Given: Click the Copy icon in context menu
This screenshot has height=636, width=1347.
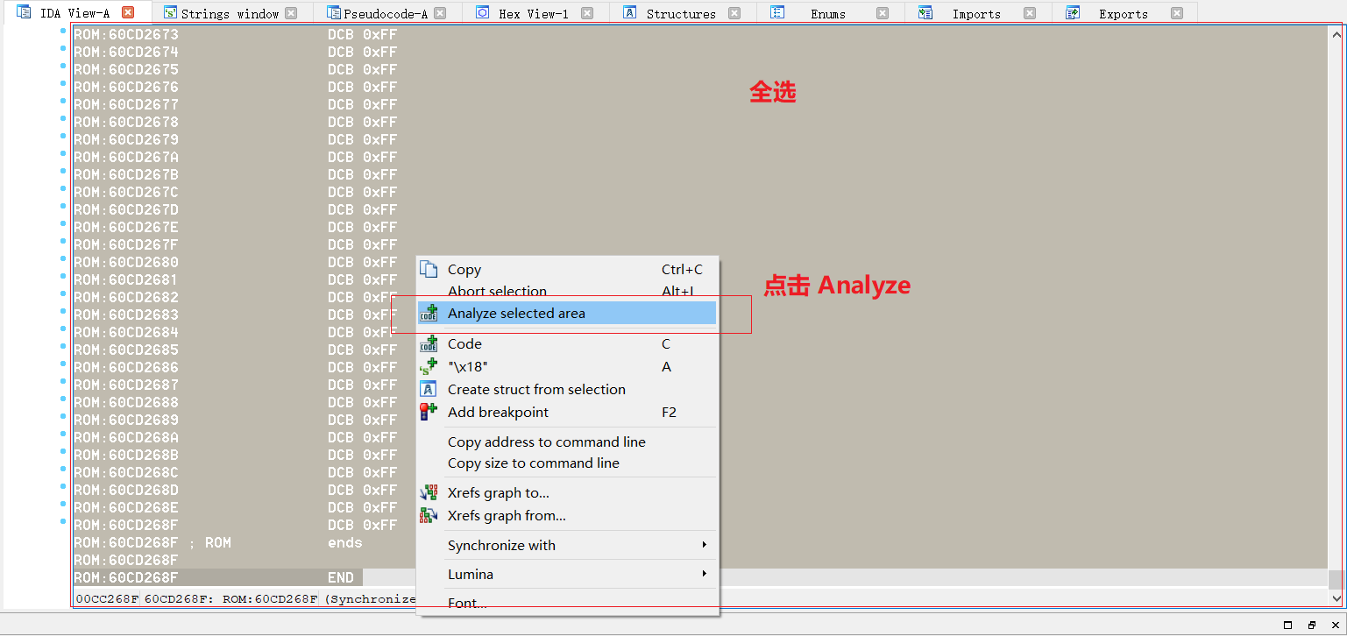Looking at the screenshot, I should pyautogui.click(x=429, y=270).
